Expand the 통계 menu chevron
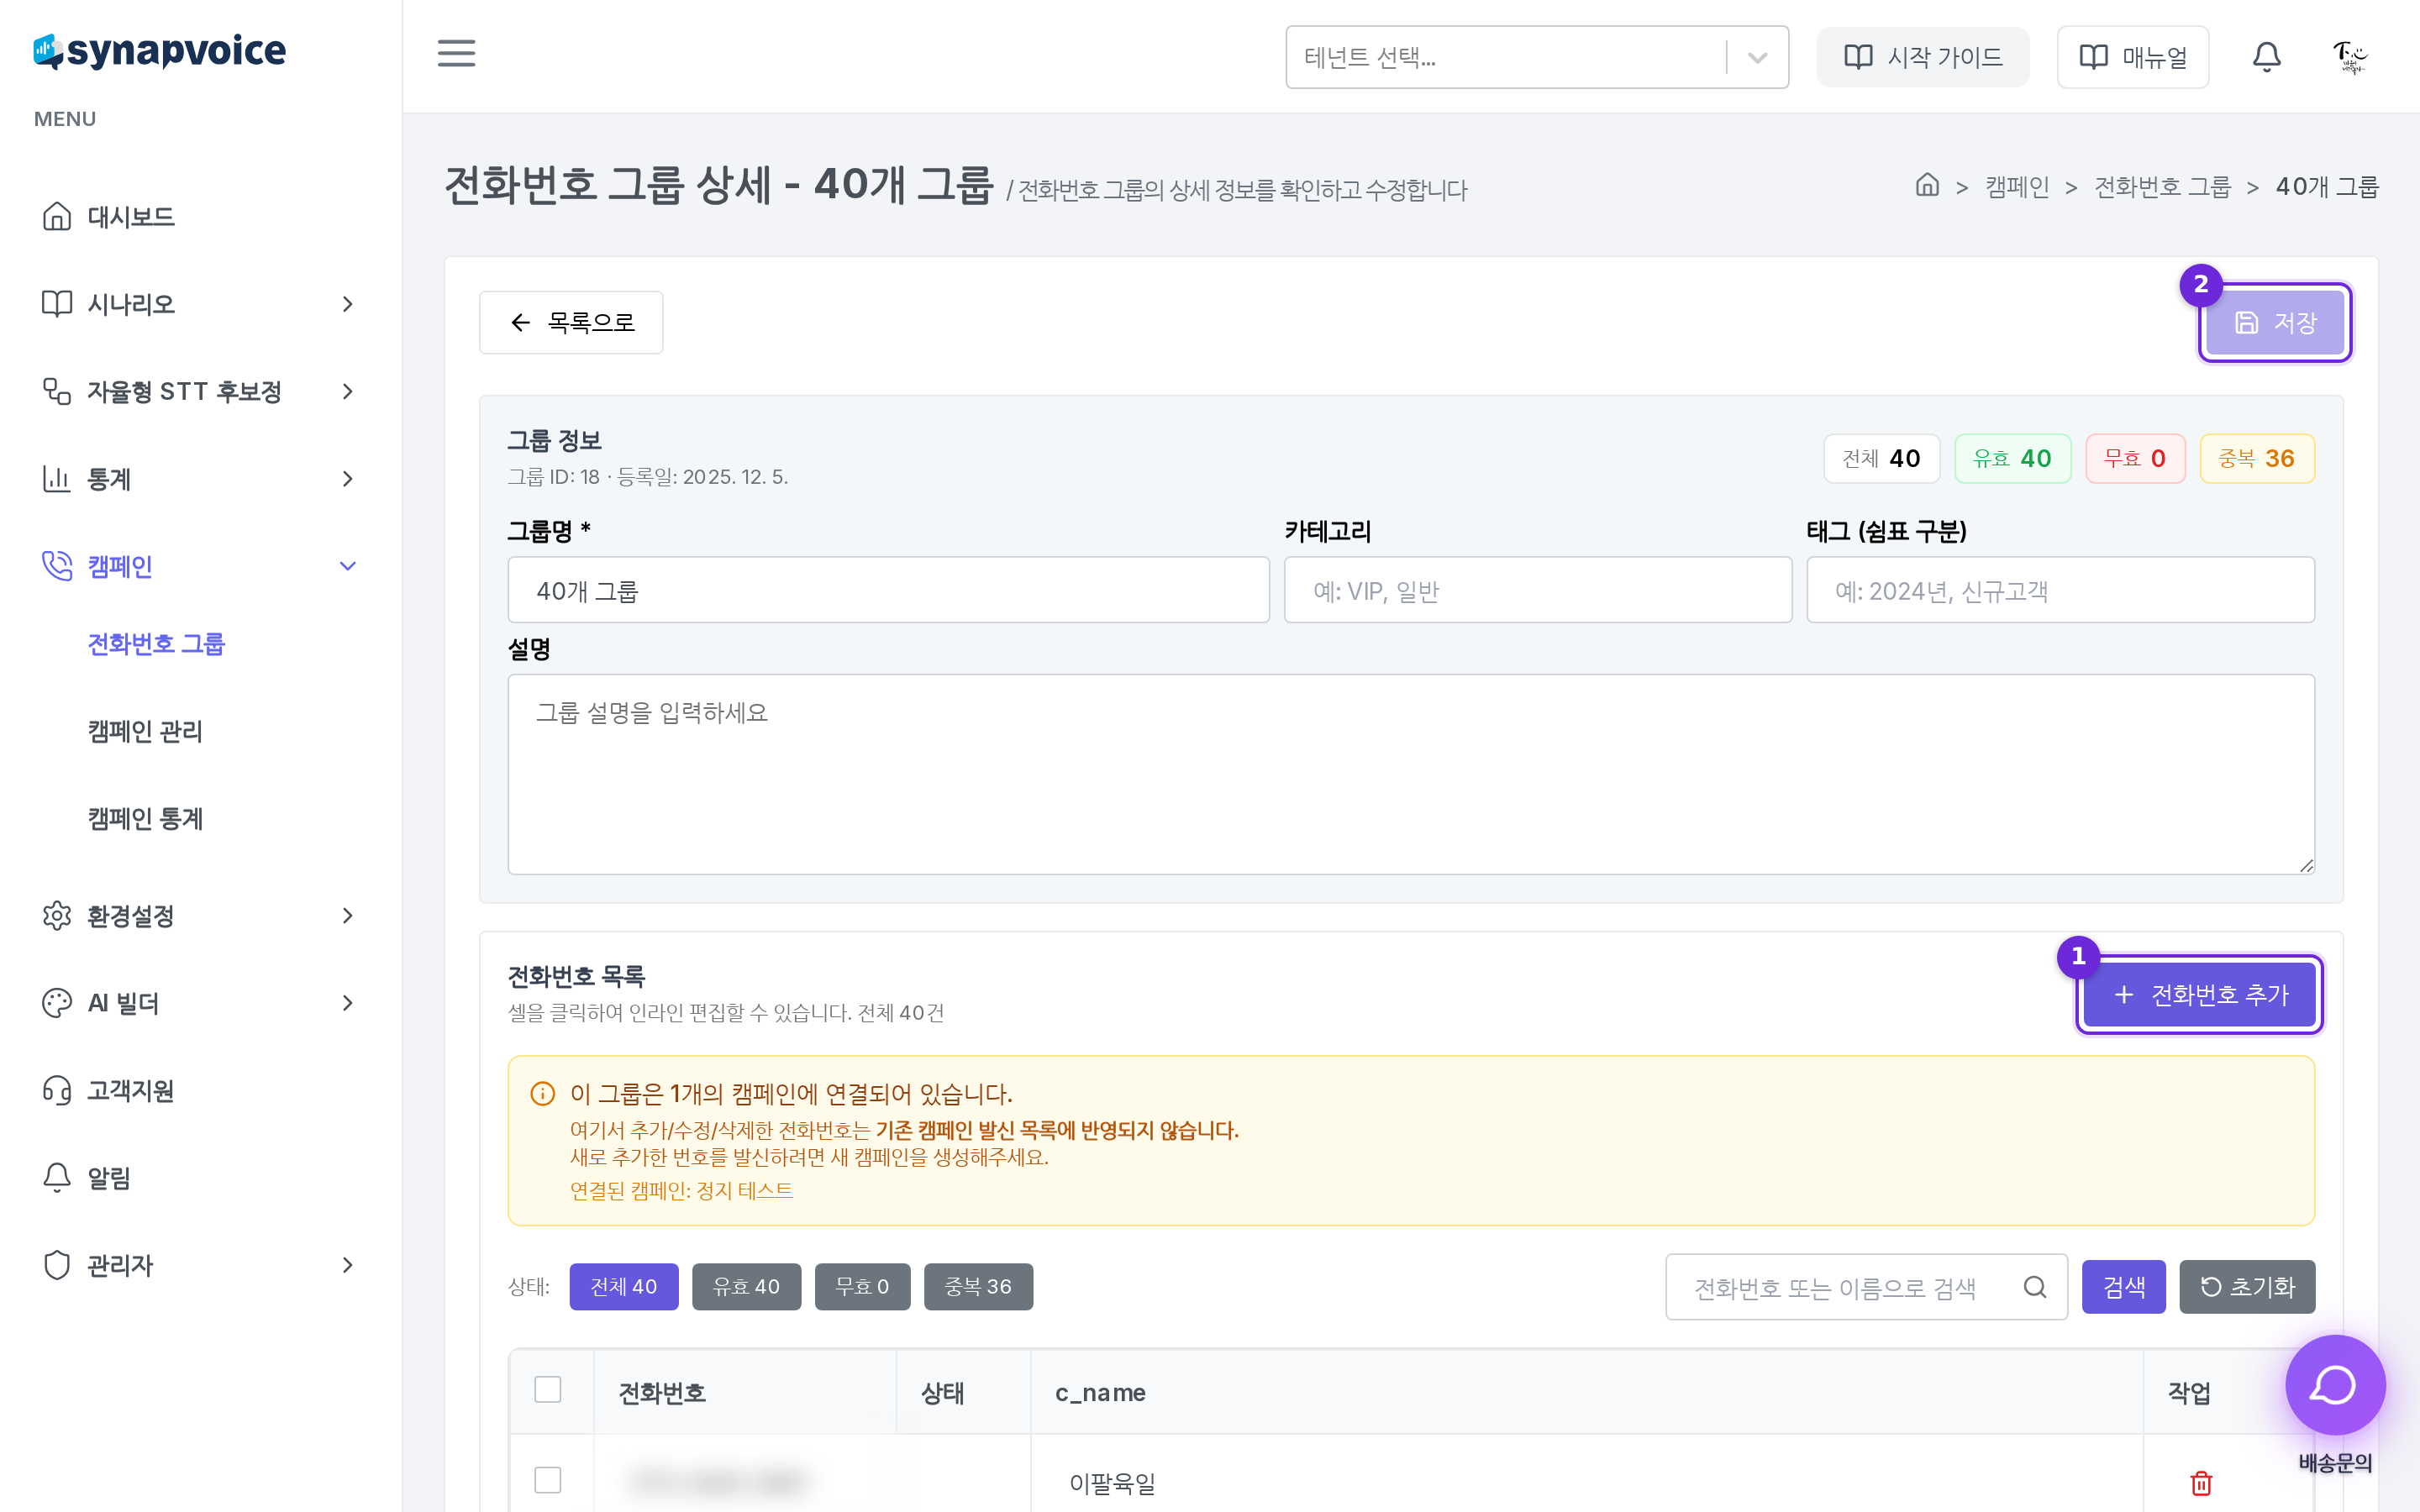This screenshot has height=1512, width=2420. click(347, 478)
